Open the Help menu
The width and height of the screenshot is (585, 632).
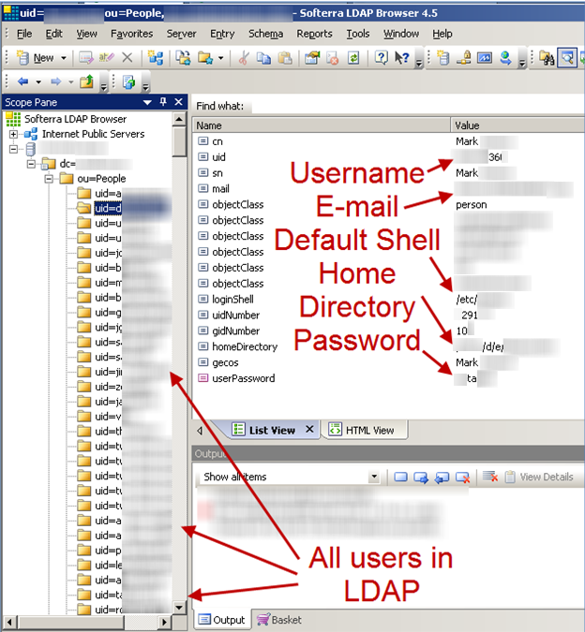pyautogui.click(x=442, y=34)
